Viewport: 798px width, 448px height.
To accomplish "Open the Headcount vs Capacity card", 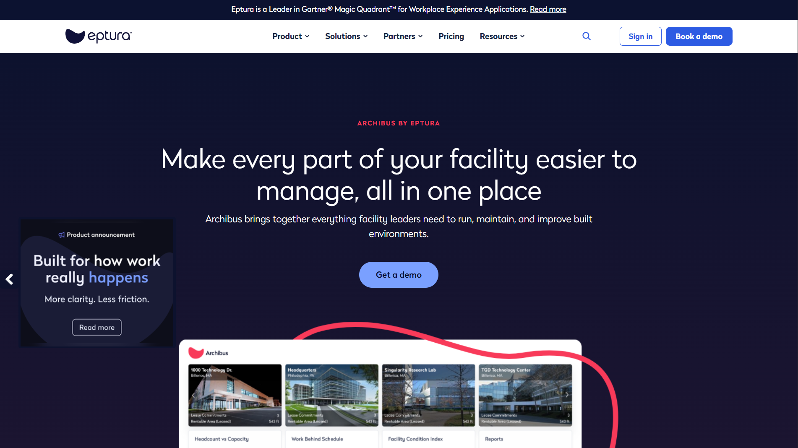I will click(235, 439).
